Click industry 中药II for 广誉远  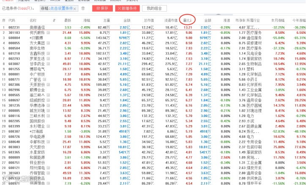252,79
